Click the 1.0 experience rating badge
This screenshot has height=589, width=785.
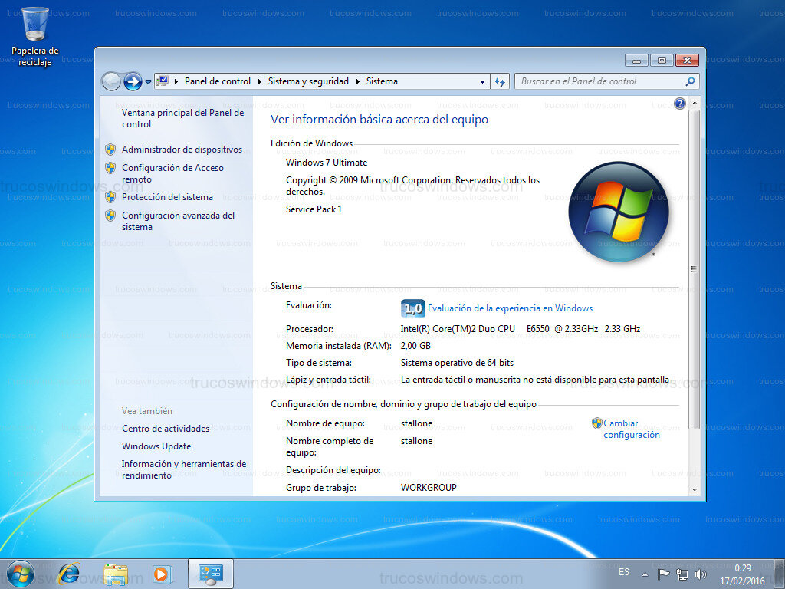(x=412, y=308)
